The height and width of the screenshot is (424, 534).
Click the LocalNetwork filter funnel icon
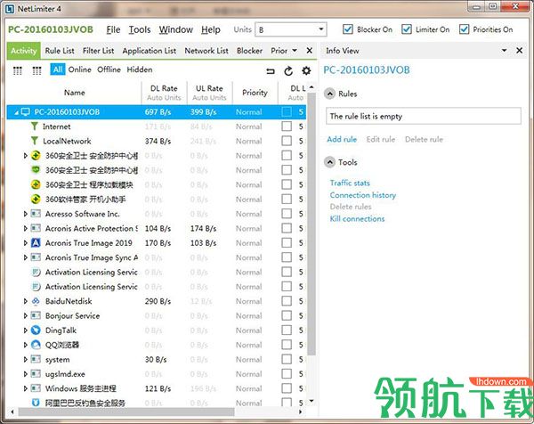tap(36, 141)
